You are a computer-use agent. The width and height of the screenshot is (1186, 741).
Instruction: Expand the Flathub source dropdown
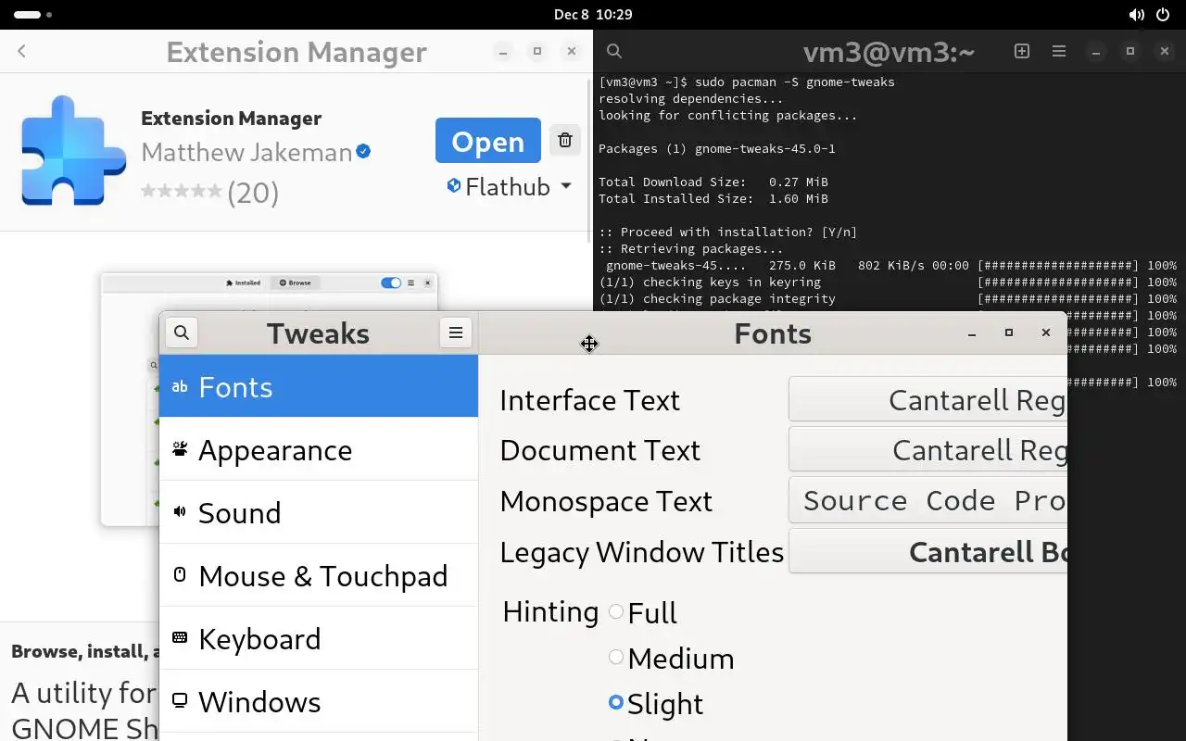(x=509, y=187)
